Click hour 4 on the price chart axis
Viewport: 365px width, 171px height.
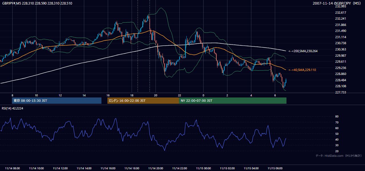coord(251,95)
